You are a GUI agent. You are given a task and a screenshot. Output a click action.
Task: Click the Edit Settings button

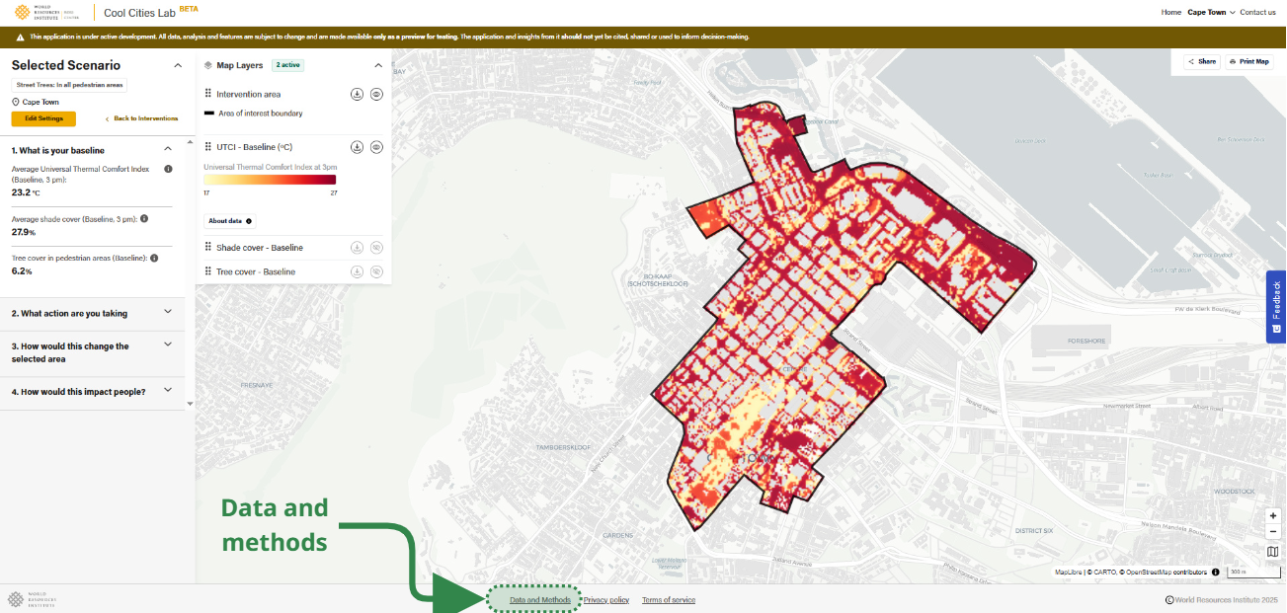click(43, 118)
